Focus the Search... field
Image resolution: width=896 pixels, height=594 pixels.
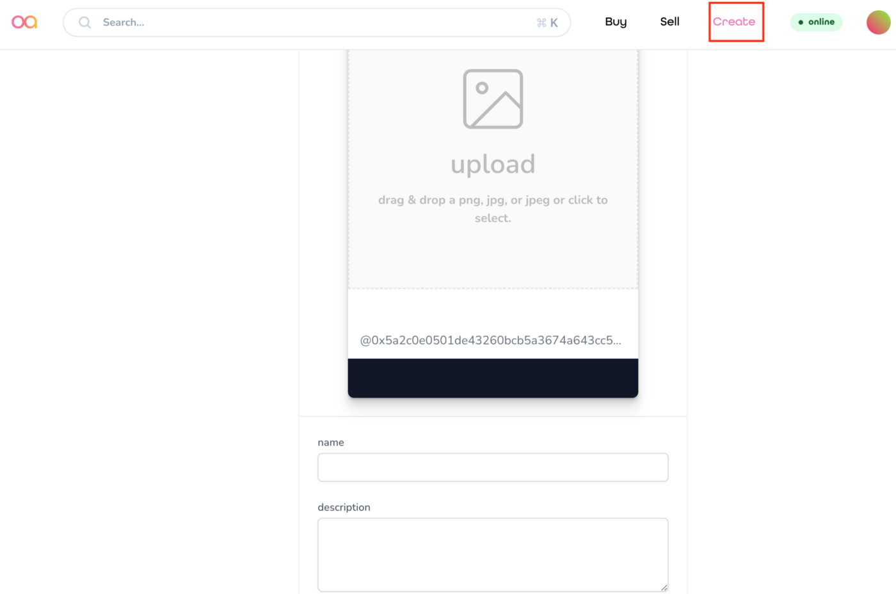[317, 22]
